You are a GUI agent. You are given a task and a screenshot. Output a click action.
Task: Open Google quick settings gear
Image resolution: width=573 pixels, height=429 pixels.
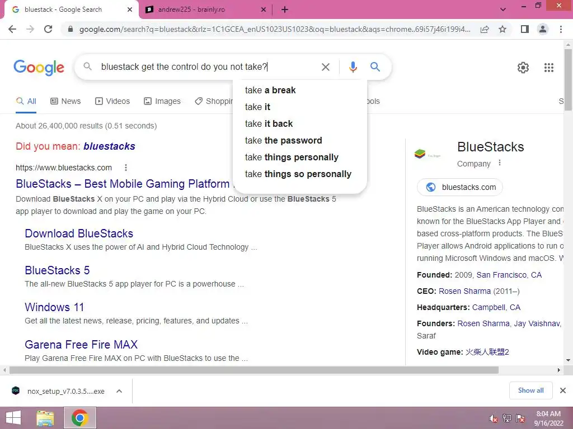pos(523,68)
